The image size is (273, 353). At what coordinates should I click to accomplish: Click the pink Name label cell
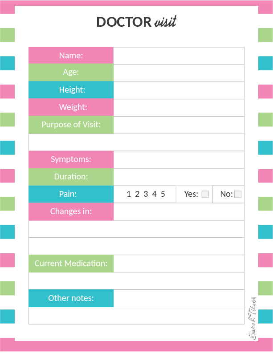coord(71,55)
